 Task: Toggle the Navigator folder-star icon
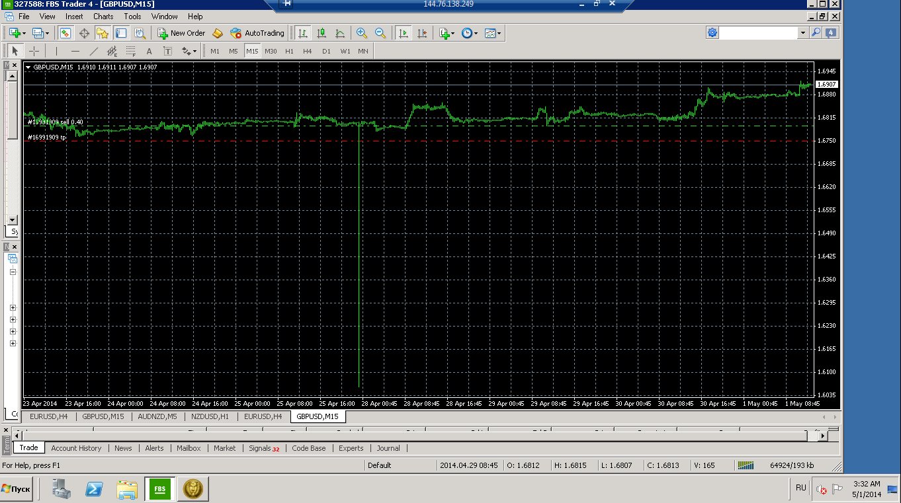coord(103,32)
